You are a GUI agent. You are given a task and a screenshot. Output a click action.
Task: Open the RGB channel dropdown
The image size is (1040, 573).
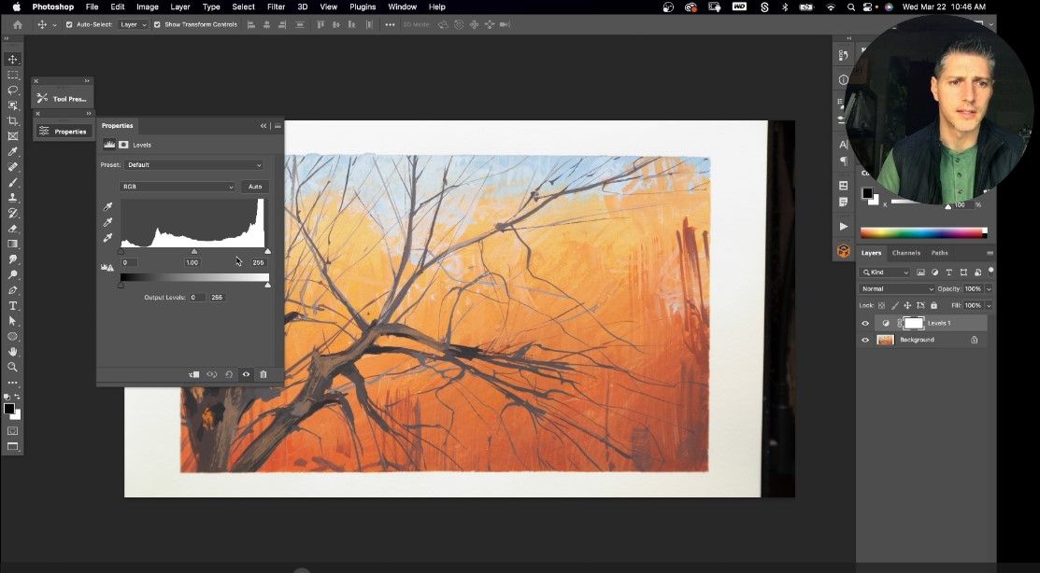coord(178,187)
